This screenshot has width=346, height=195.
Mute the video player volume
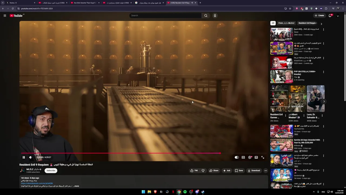click(x=31, y=157)
